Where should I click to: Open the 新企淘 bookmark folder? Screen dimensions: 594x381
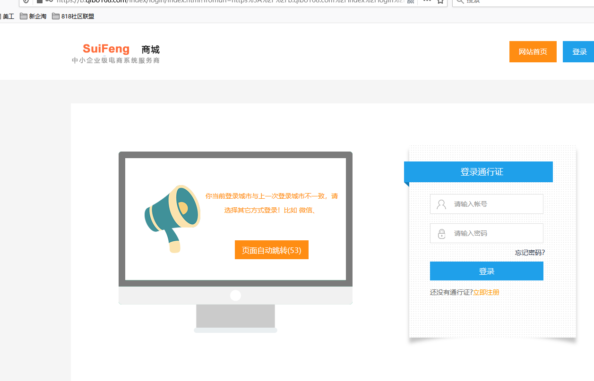pyautogui.click(x=33, y=17)
